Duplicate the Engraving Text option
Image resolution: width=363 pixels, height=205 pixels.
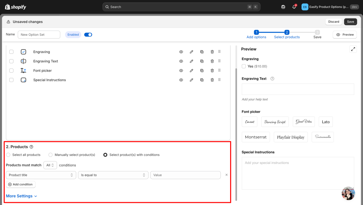point(202,61)
